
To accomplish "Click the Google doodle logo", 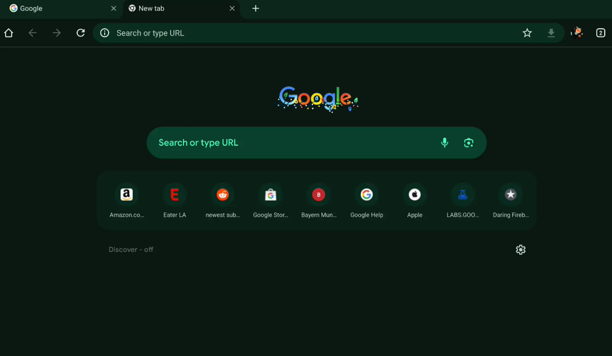I will click(318, 99).
